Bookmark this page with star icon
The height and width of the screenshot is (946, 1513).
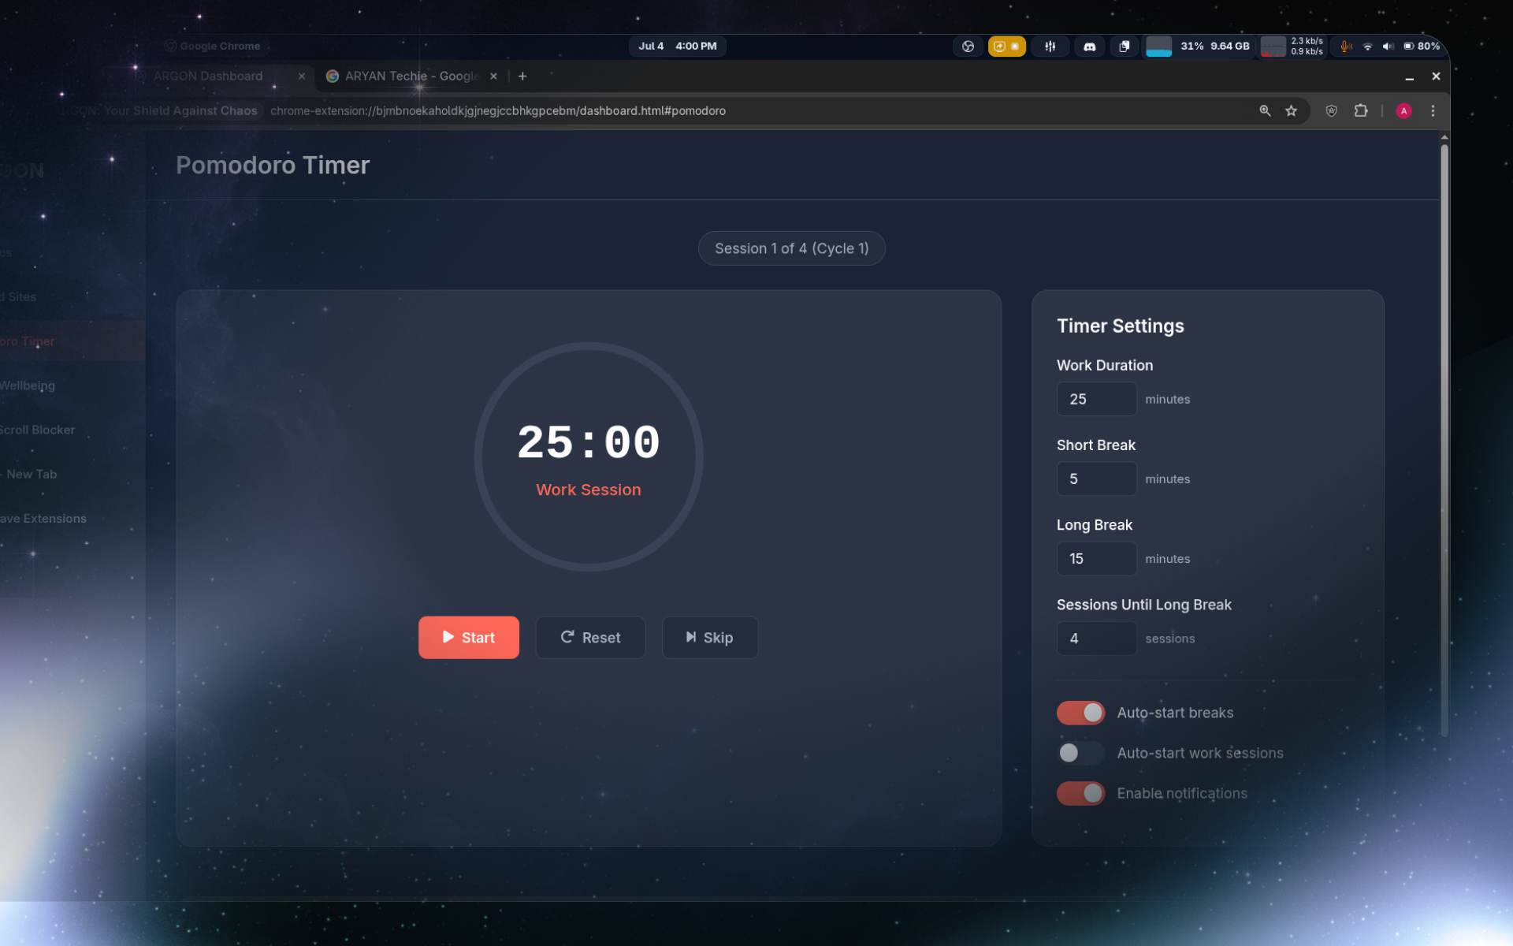1291,111
